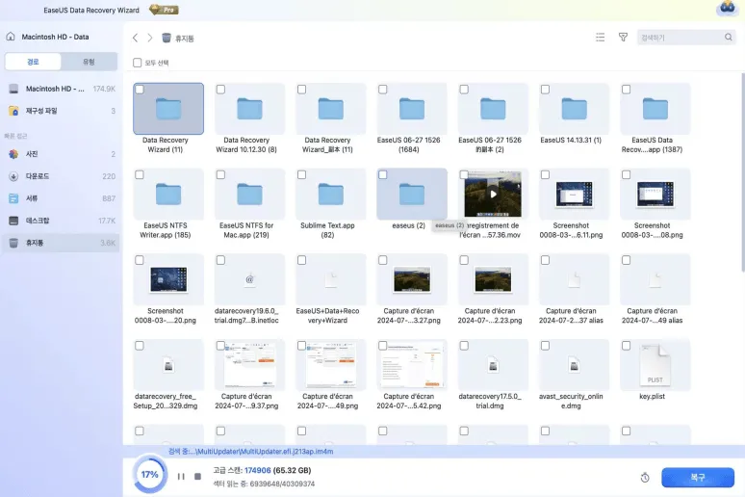
Task: Toggle the 모두 선택 select-all checkbox
Action: tap(138, 63)
